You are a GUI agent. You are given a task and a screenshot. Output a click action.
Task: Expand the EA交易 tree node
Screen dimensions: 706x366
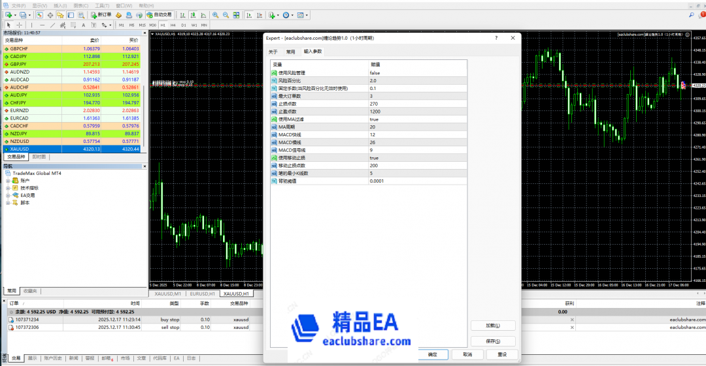8,195
